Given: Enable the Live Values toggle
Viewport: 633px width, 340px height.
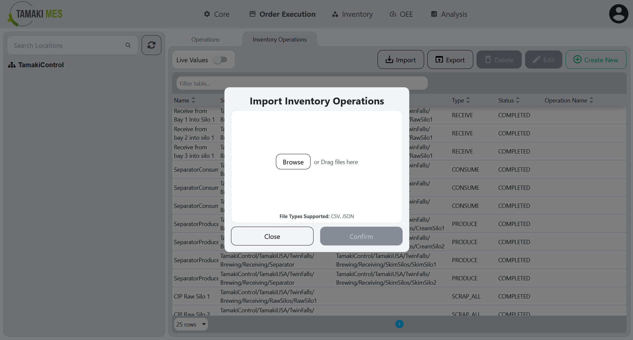Looking at the screenshot, I should (221, 60).
